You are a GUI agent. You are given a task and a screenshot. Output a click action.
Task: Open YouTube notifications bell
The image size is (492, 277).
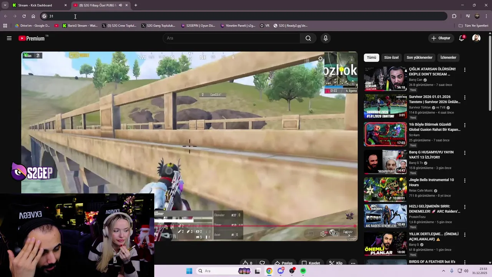click(462, 38)
